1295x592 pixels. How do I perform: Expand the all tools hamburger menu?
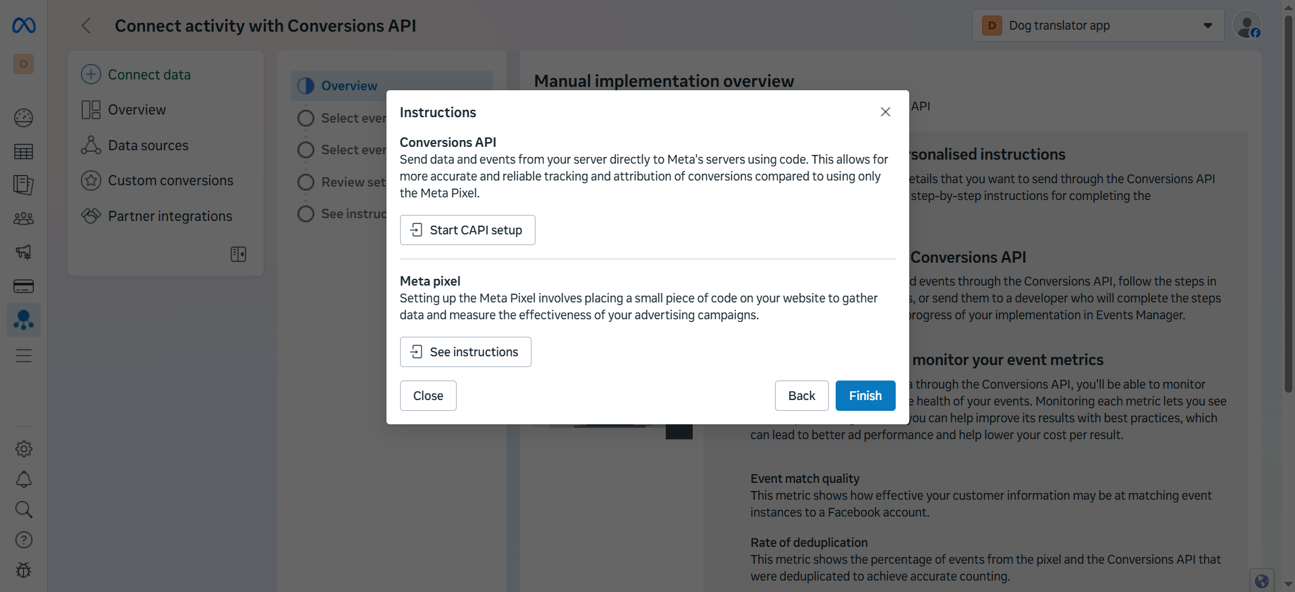click(24, 356)
